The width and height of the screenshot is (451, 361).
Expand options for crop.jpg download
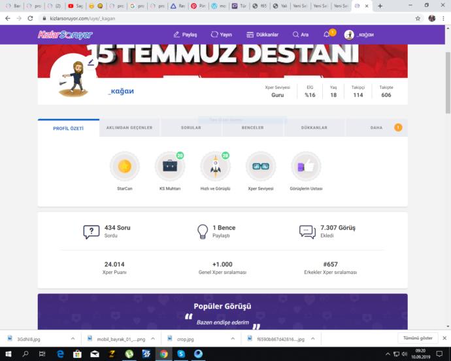233,339
